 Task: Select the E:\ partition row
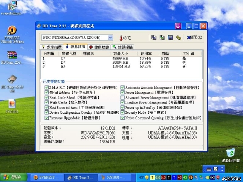pos(121,66)
